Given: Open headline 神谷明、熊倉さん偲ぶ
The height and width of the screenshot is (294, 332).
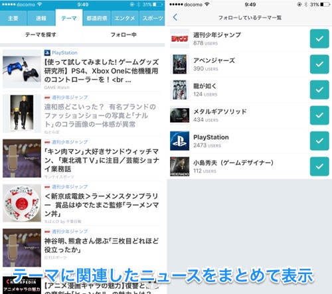Looking at the screenshot, I should pos(102,245).
